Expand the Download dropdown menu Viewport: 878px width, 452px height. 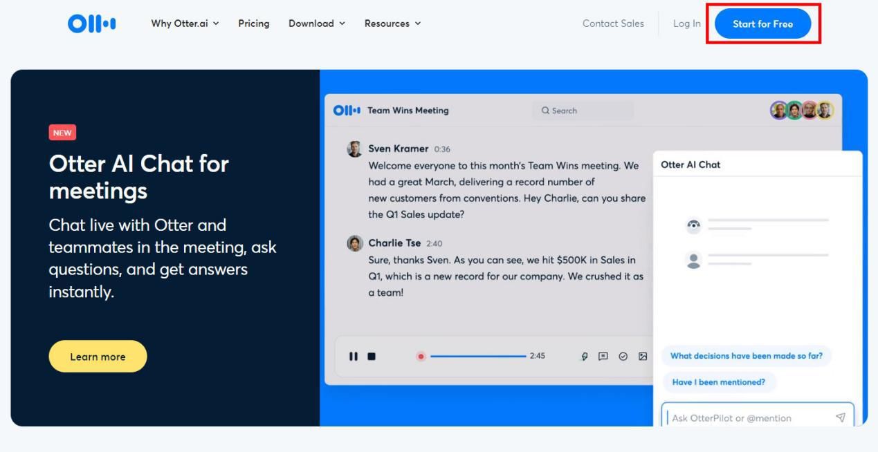coord(317,23)
